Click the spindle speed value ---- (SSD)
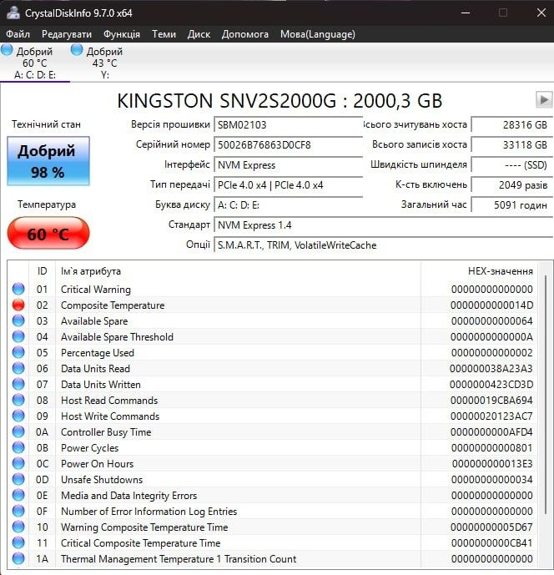554x575 pixels. tap(511, 165)
